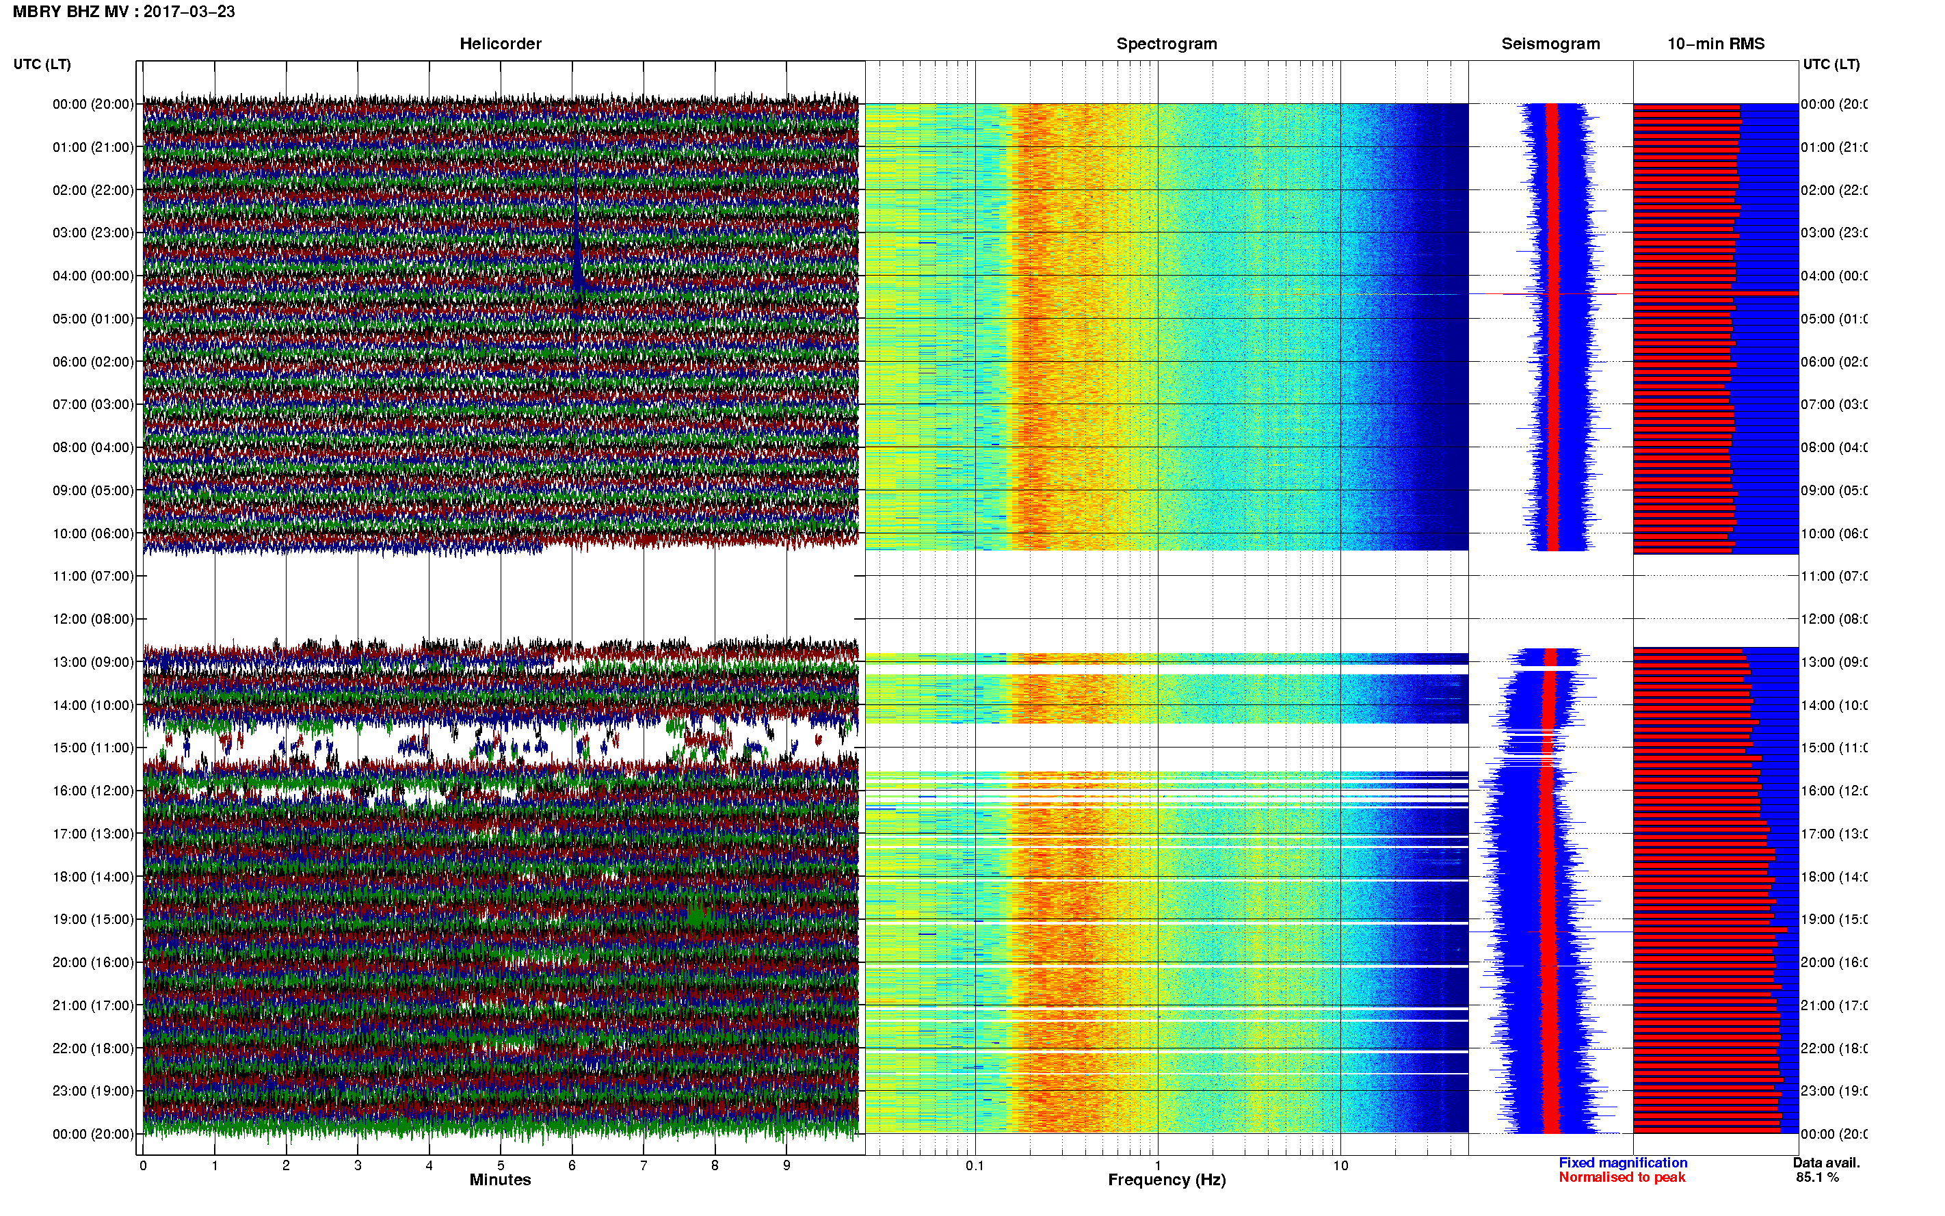The height and width of the screenshot is (1216, 1945).
Task: Click the '6' tick label on the Minutes axis
Action: [x=572, y=1166]
